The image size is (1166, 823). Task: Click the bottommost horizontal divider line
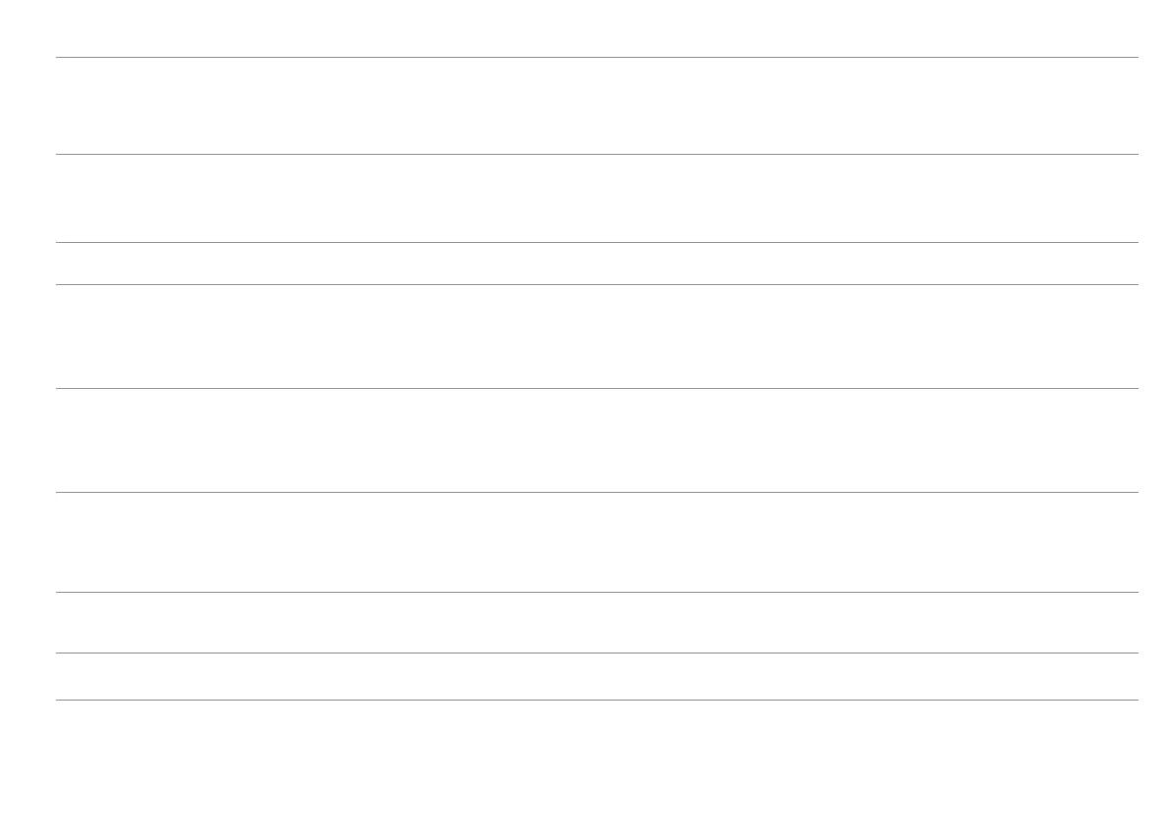coord(597,700)
